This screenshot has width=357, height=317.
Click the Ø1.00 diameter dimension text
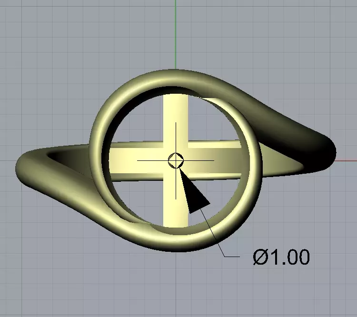coord(281,257)
